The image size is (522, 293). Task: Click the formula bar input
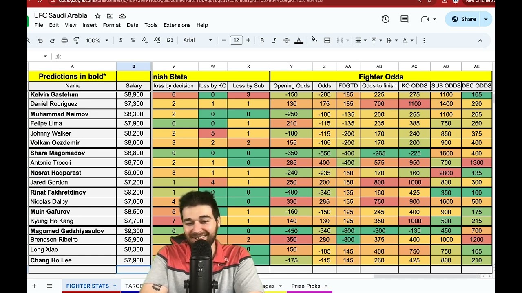tap(277, 56)
